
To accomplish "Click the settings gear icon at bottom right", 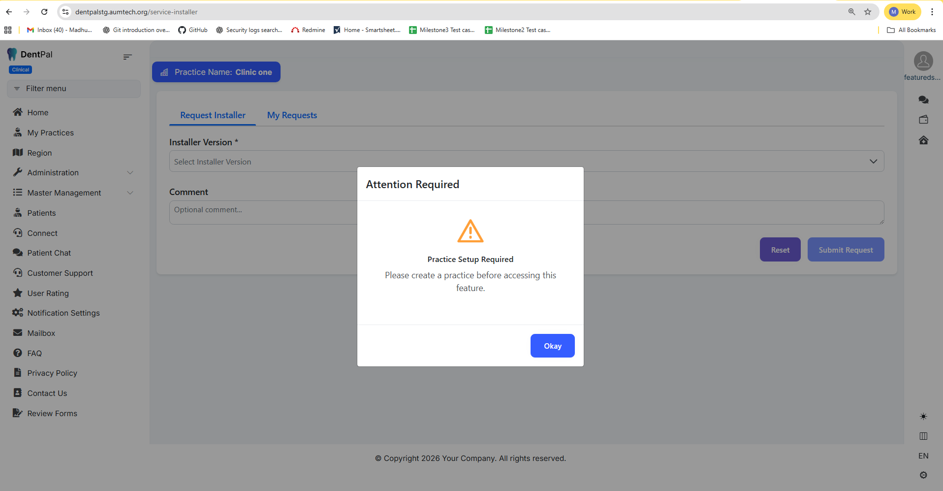I will coord(923,475).
